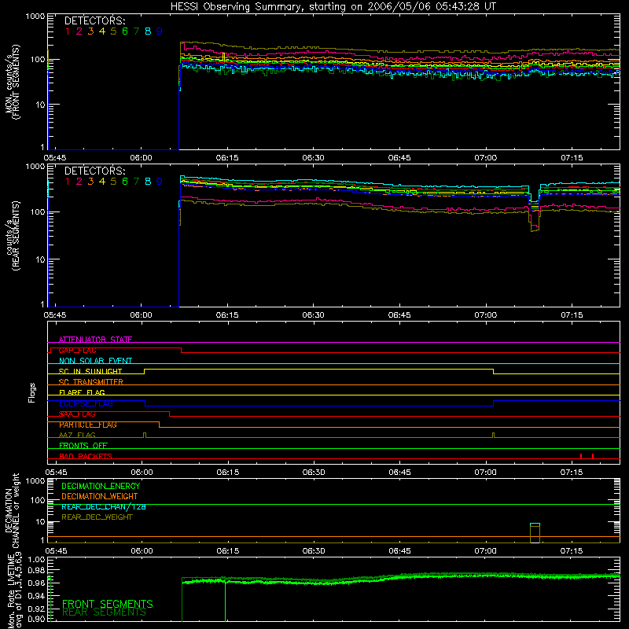Click the DECIMATION CHANNEL or weight axis label
Image resolution: width=629 pixels, height=629 pixels.
click(x=12, y=510)
